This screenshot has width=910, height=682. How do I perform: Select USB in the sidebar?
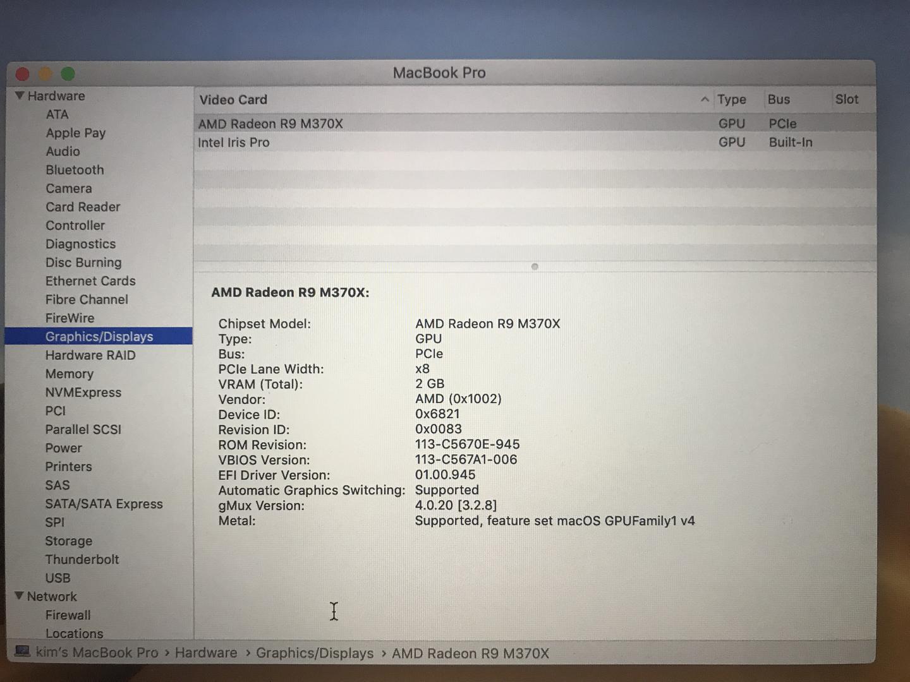58,578
